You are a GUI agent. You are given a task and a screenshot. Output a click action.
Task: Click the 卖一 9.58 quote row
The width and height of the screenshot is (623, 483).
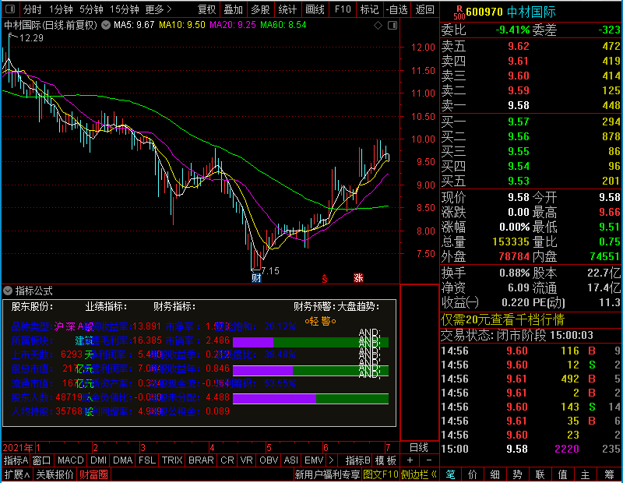pyautogui.click(x=530, y=105)
